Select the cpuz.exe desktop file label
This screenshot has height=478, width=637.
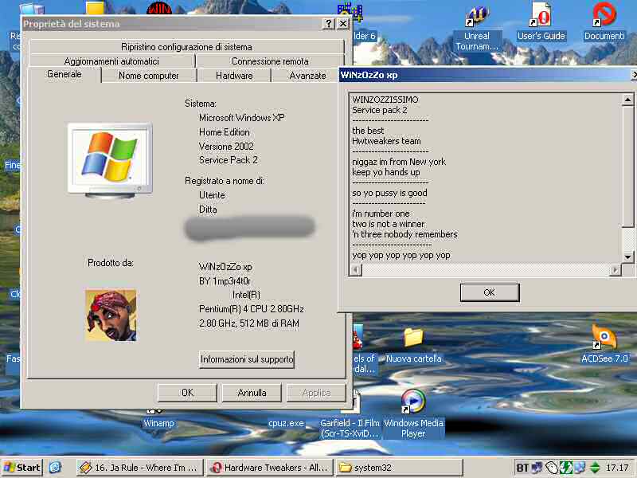pos(286,423)
